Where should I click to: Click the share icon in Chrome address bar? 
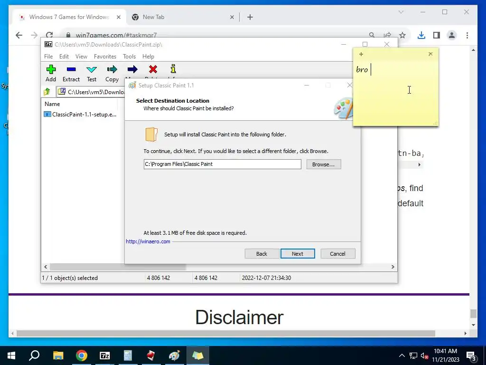(x=387, y=35)
